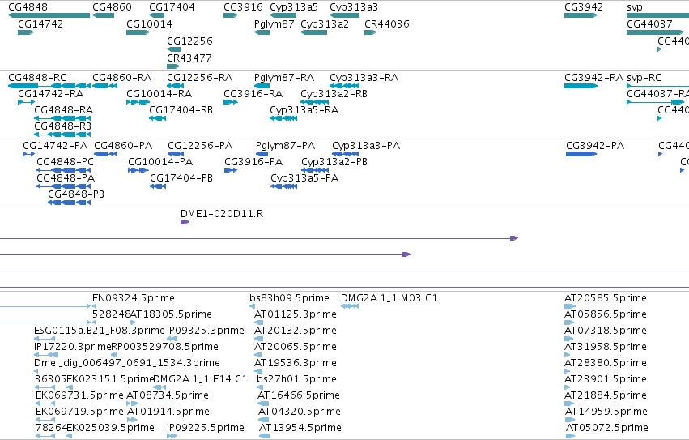Click transcript Cyp313a2-RB
The image size is (689, 440).
[x=334, y=94]
